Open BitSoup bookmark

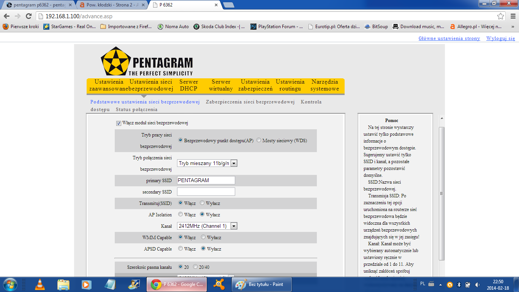coord(376,27)
